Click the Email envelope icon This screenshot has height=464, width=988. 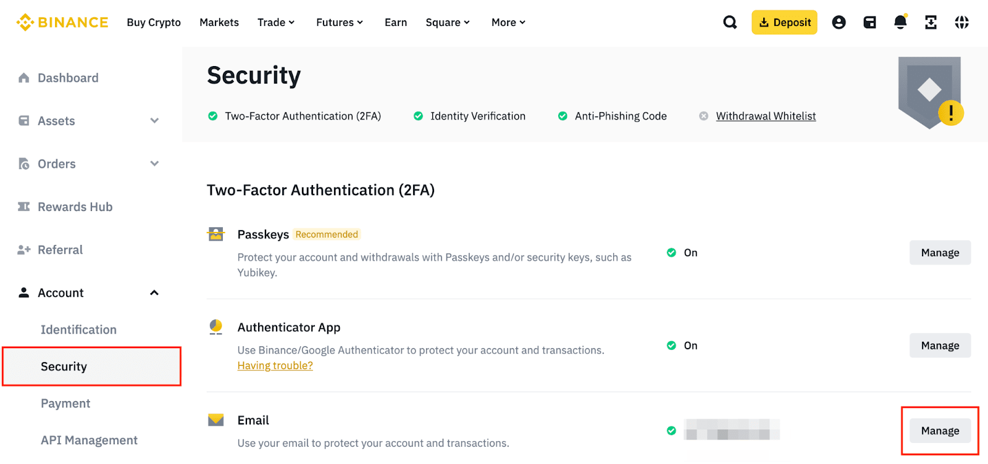tap(216, 420)
